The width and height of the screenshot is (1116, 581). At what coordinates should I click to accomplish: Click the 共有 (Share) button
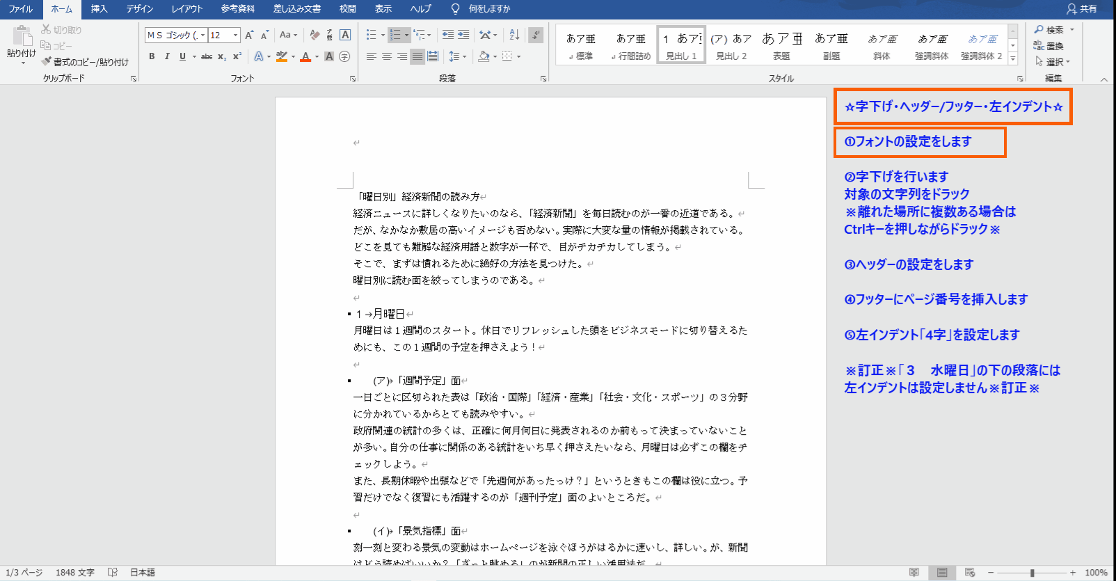click(x=1082, y=9)
